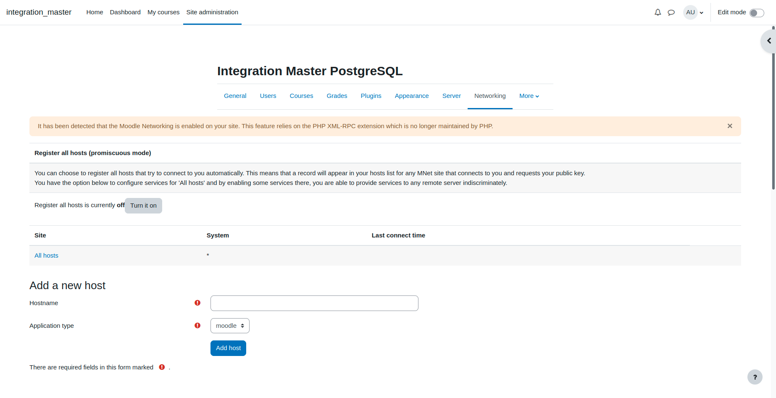The height and width of the screenshot is (398, 776).
Task: Open the messaging speech bubble icon
Action: (x=671, y=13)
